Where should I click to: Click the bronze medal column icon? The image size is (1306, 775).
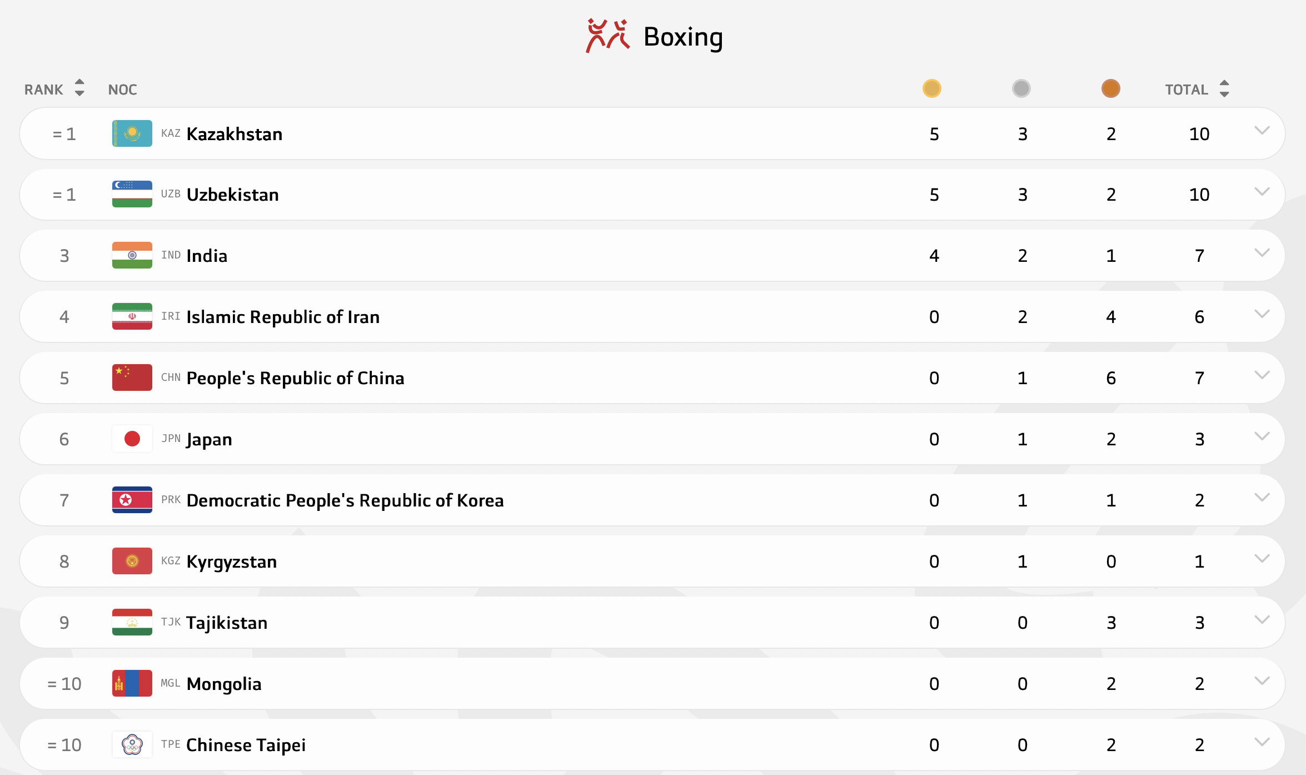(x=1110, y=88)
